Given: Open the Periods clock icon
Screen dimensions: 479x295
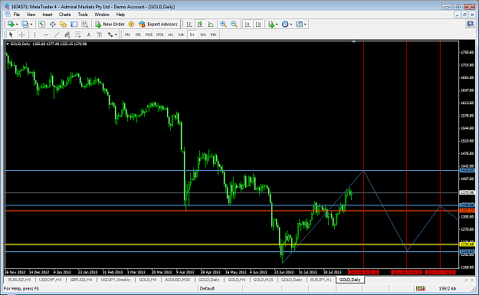Looking at the screenshot, I should pyautogui.click(x=285, y=24).
